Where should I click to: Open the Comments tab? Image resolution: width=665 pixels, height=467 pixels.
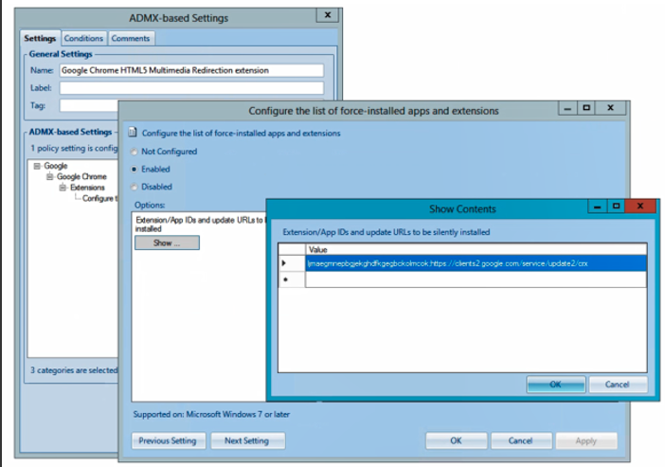coord(130,38)
